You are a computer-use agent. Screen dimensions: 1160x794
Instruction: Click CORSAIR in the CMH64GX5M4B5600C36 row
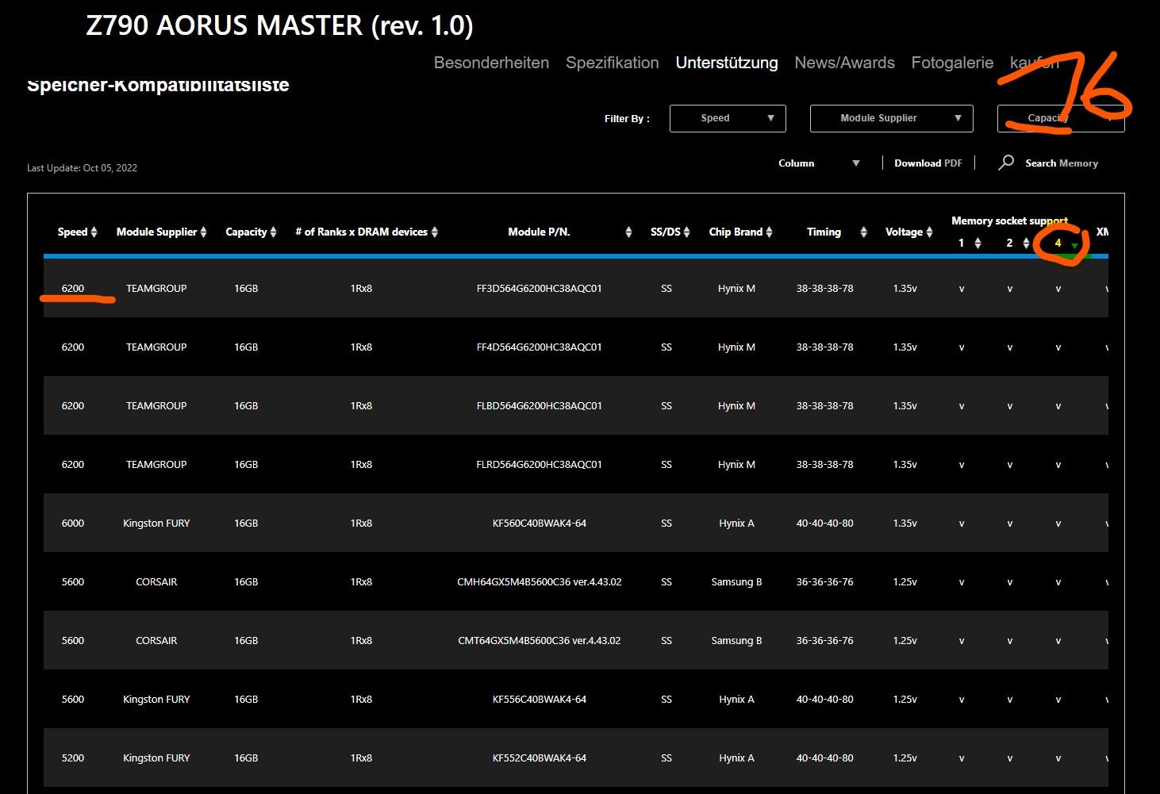pyautogui.click(x=156, y=582)
